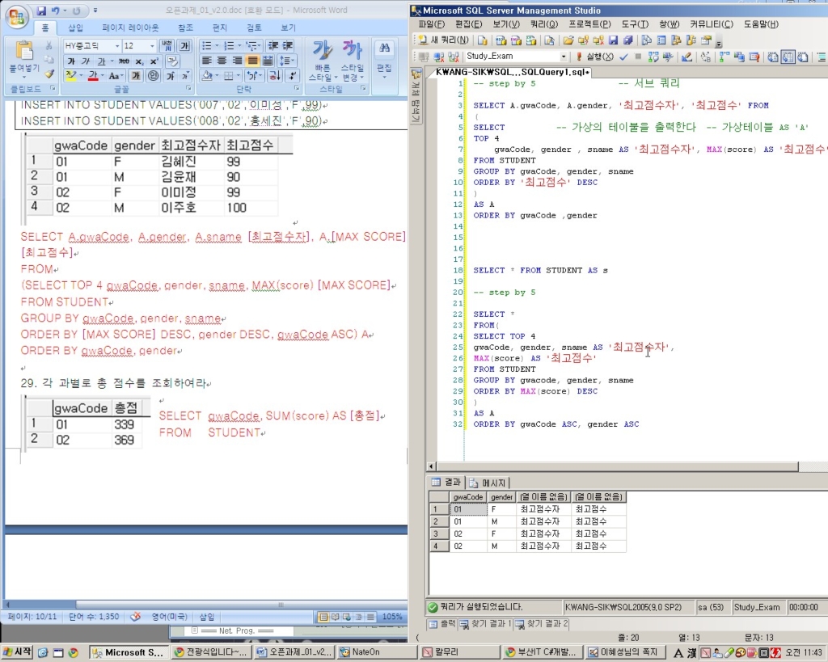The height and width of the screenshot is (662, 828).
Task: Click the Database Engine Query icon
Action: (483, 40)
